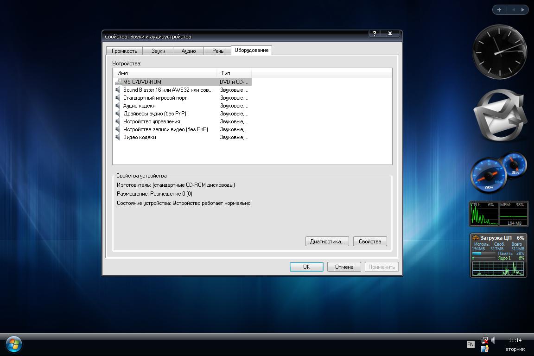Click the analog clock gadget
The image size is (534, 356).
click(499, 52)
